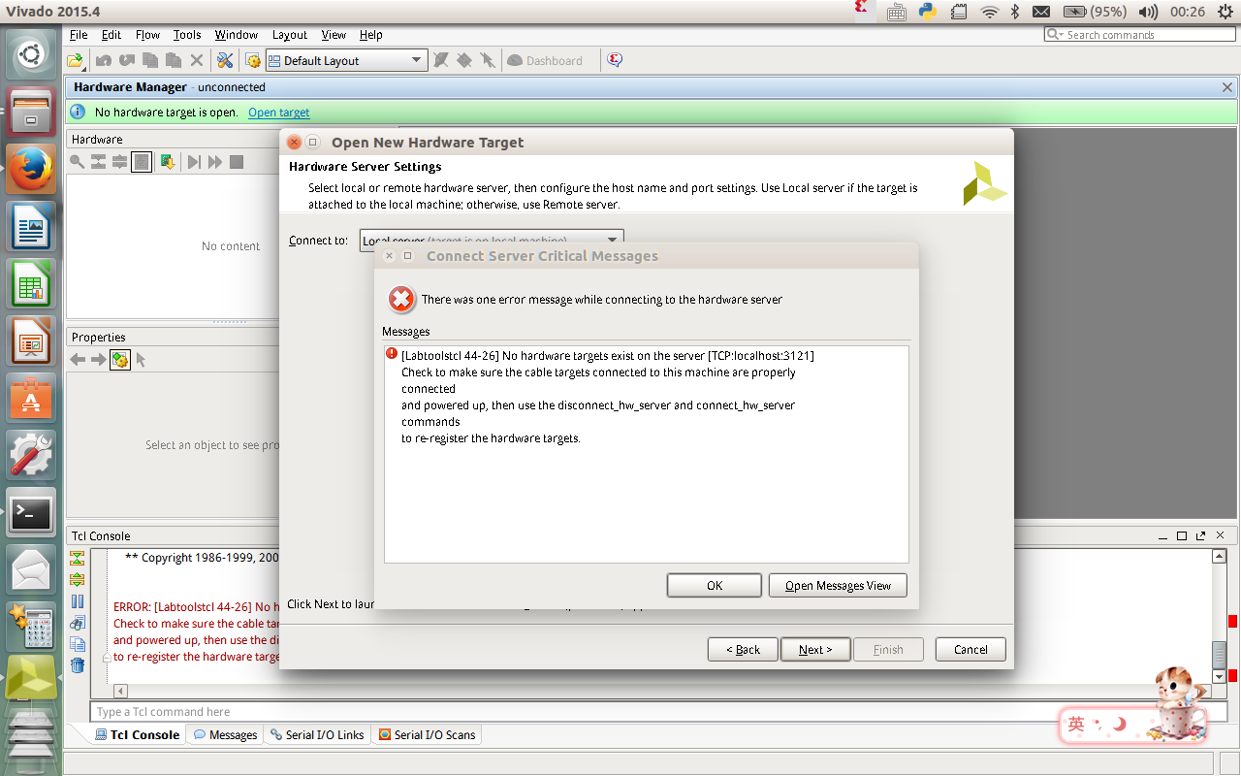Click the Back button in the wizard

[743, 650]
